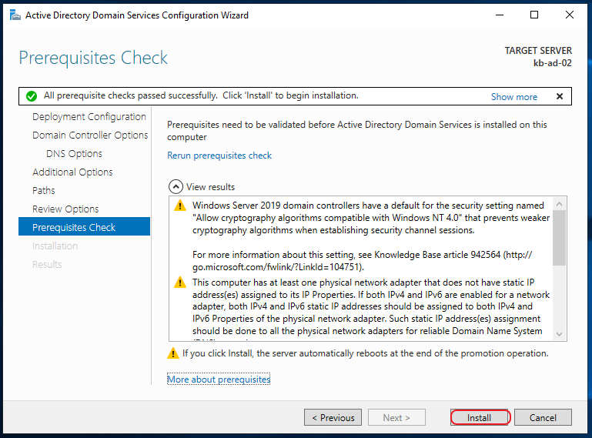Cancel the configuration wizard
Viewport: 592px width, 438px height.
[543, 418]
